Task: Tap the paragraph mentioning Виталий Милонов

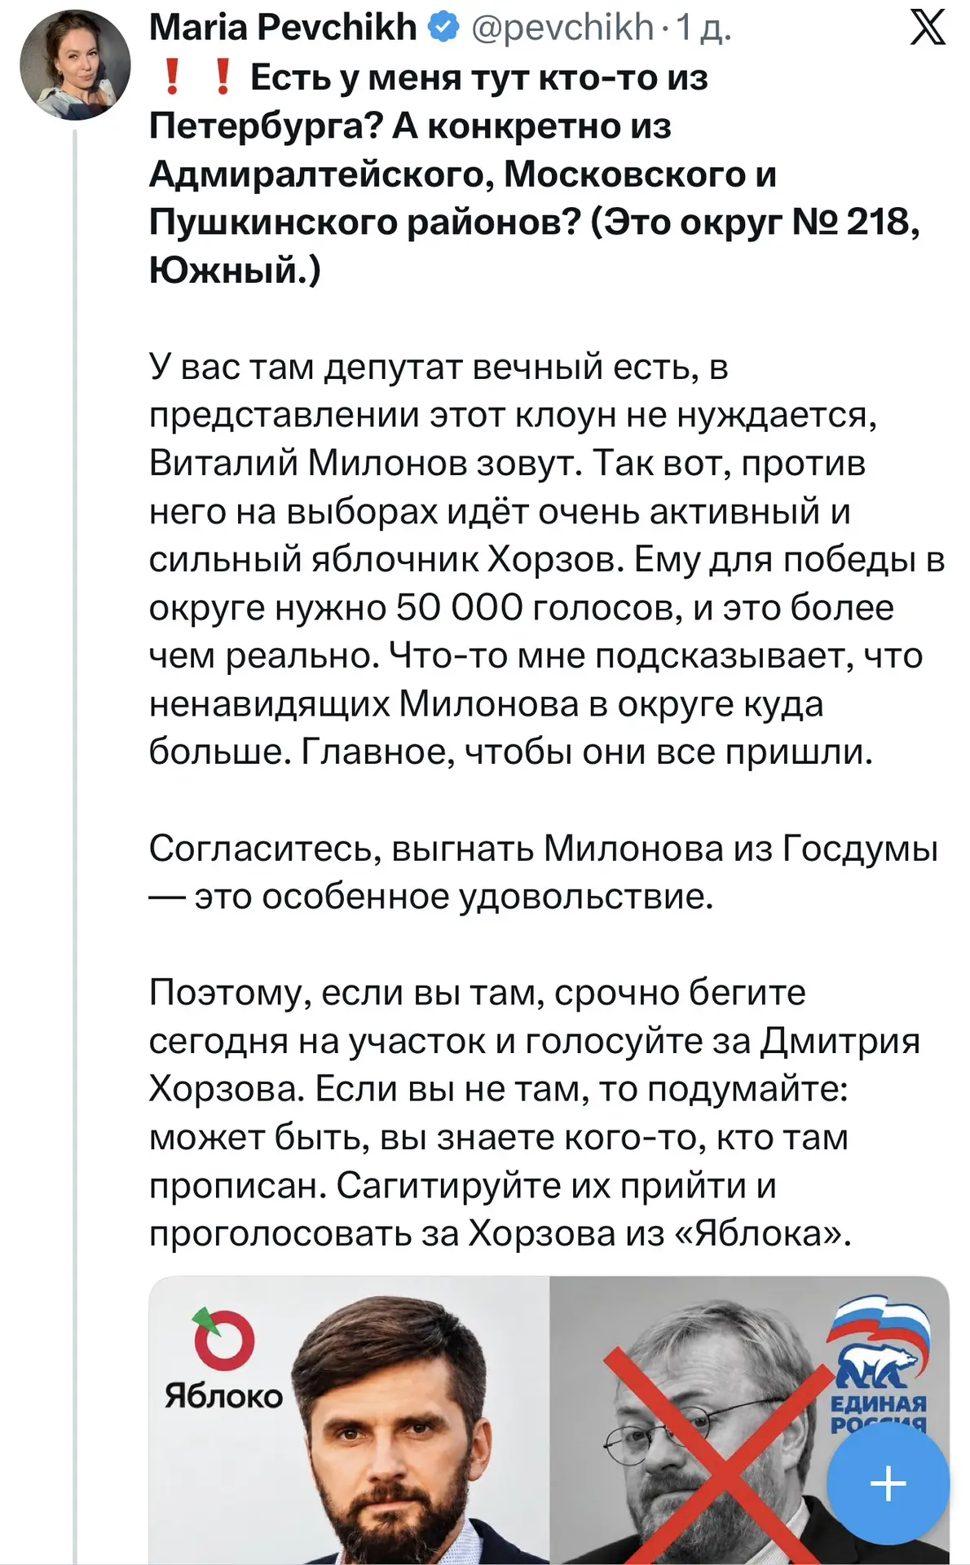Action: pyautogui.click(x=546, y=559)
